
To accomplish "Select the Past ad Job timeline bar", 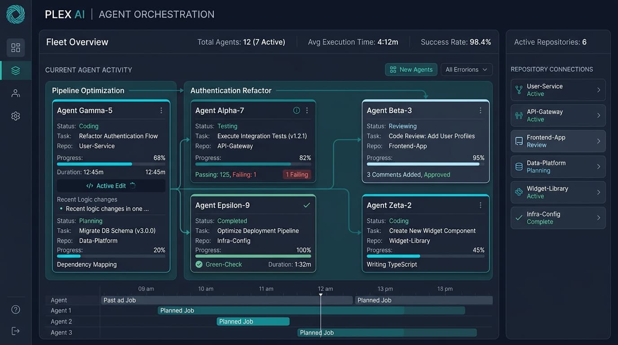I will (x=227, y=300).
